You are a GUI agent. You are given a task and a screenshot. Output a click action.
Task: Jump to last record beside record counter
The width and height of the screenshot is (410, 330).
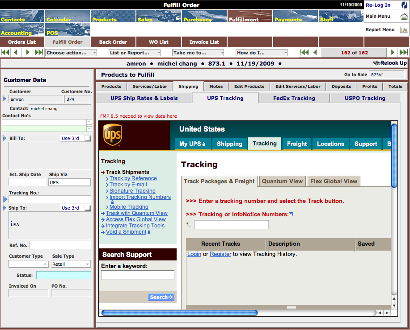403,53
